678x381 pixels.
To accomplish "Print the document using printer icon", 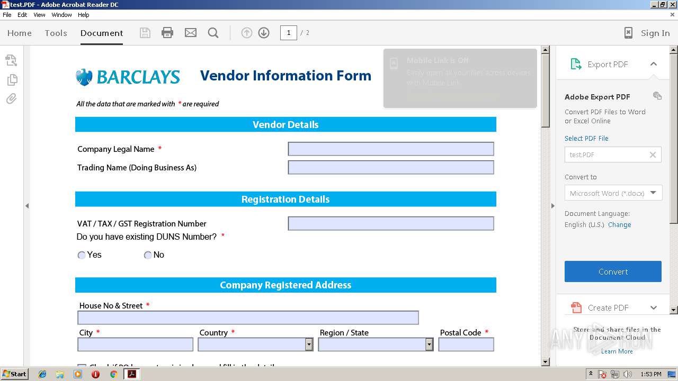I will (x=167, y=33).
